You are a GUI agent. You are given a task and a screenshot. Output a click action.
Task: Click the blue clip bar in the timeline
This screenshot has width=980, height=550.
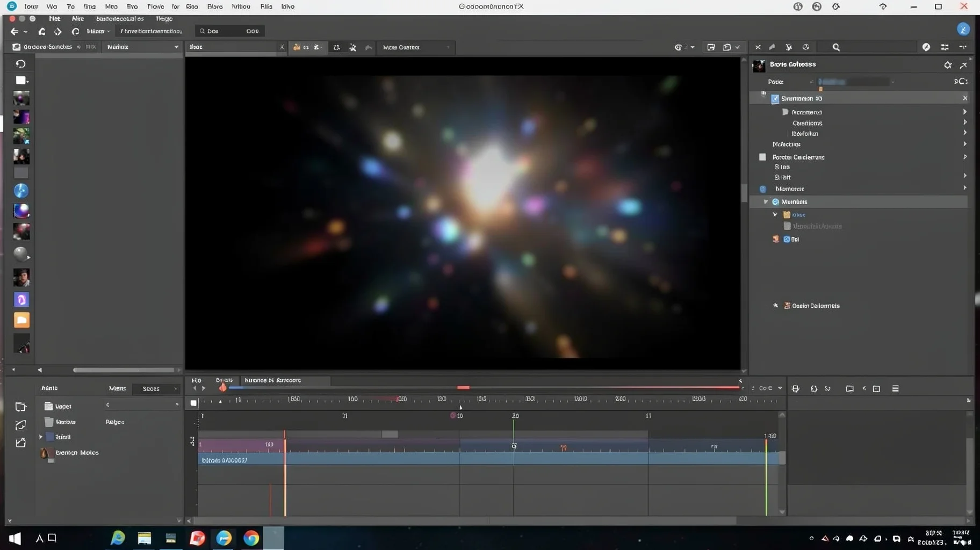coord(489,460)
